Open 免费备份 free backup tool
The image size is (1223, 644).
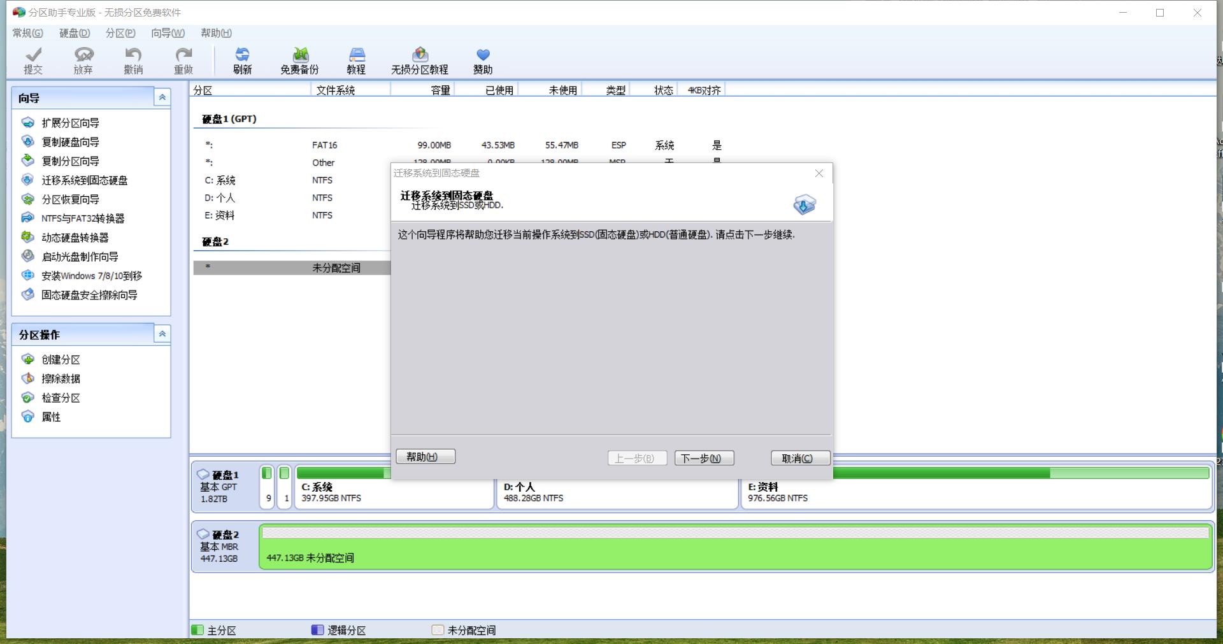299,61
